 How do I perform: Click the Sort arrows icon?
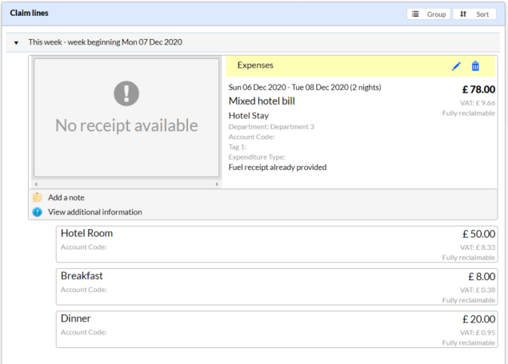click(463, 14)
